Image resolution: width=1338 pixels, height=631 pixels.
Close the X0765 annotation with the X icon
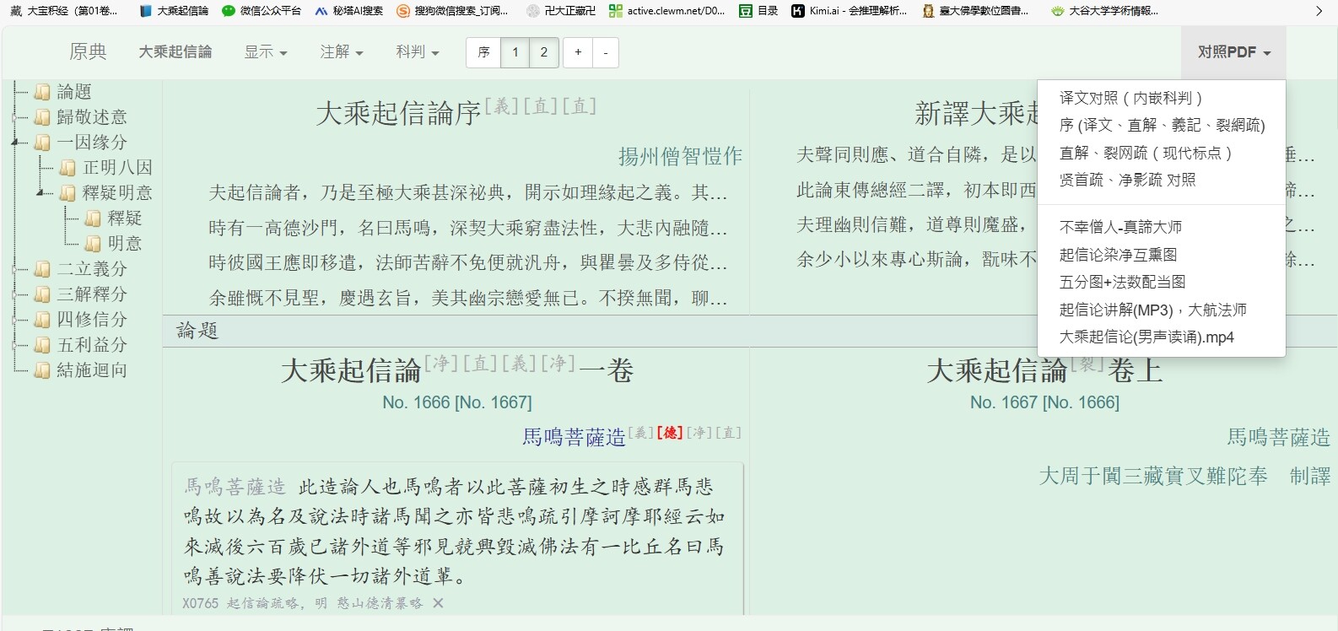(x=438, y=603)
